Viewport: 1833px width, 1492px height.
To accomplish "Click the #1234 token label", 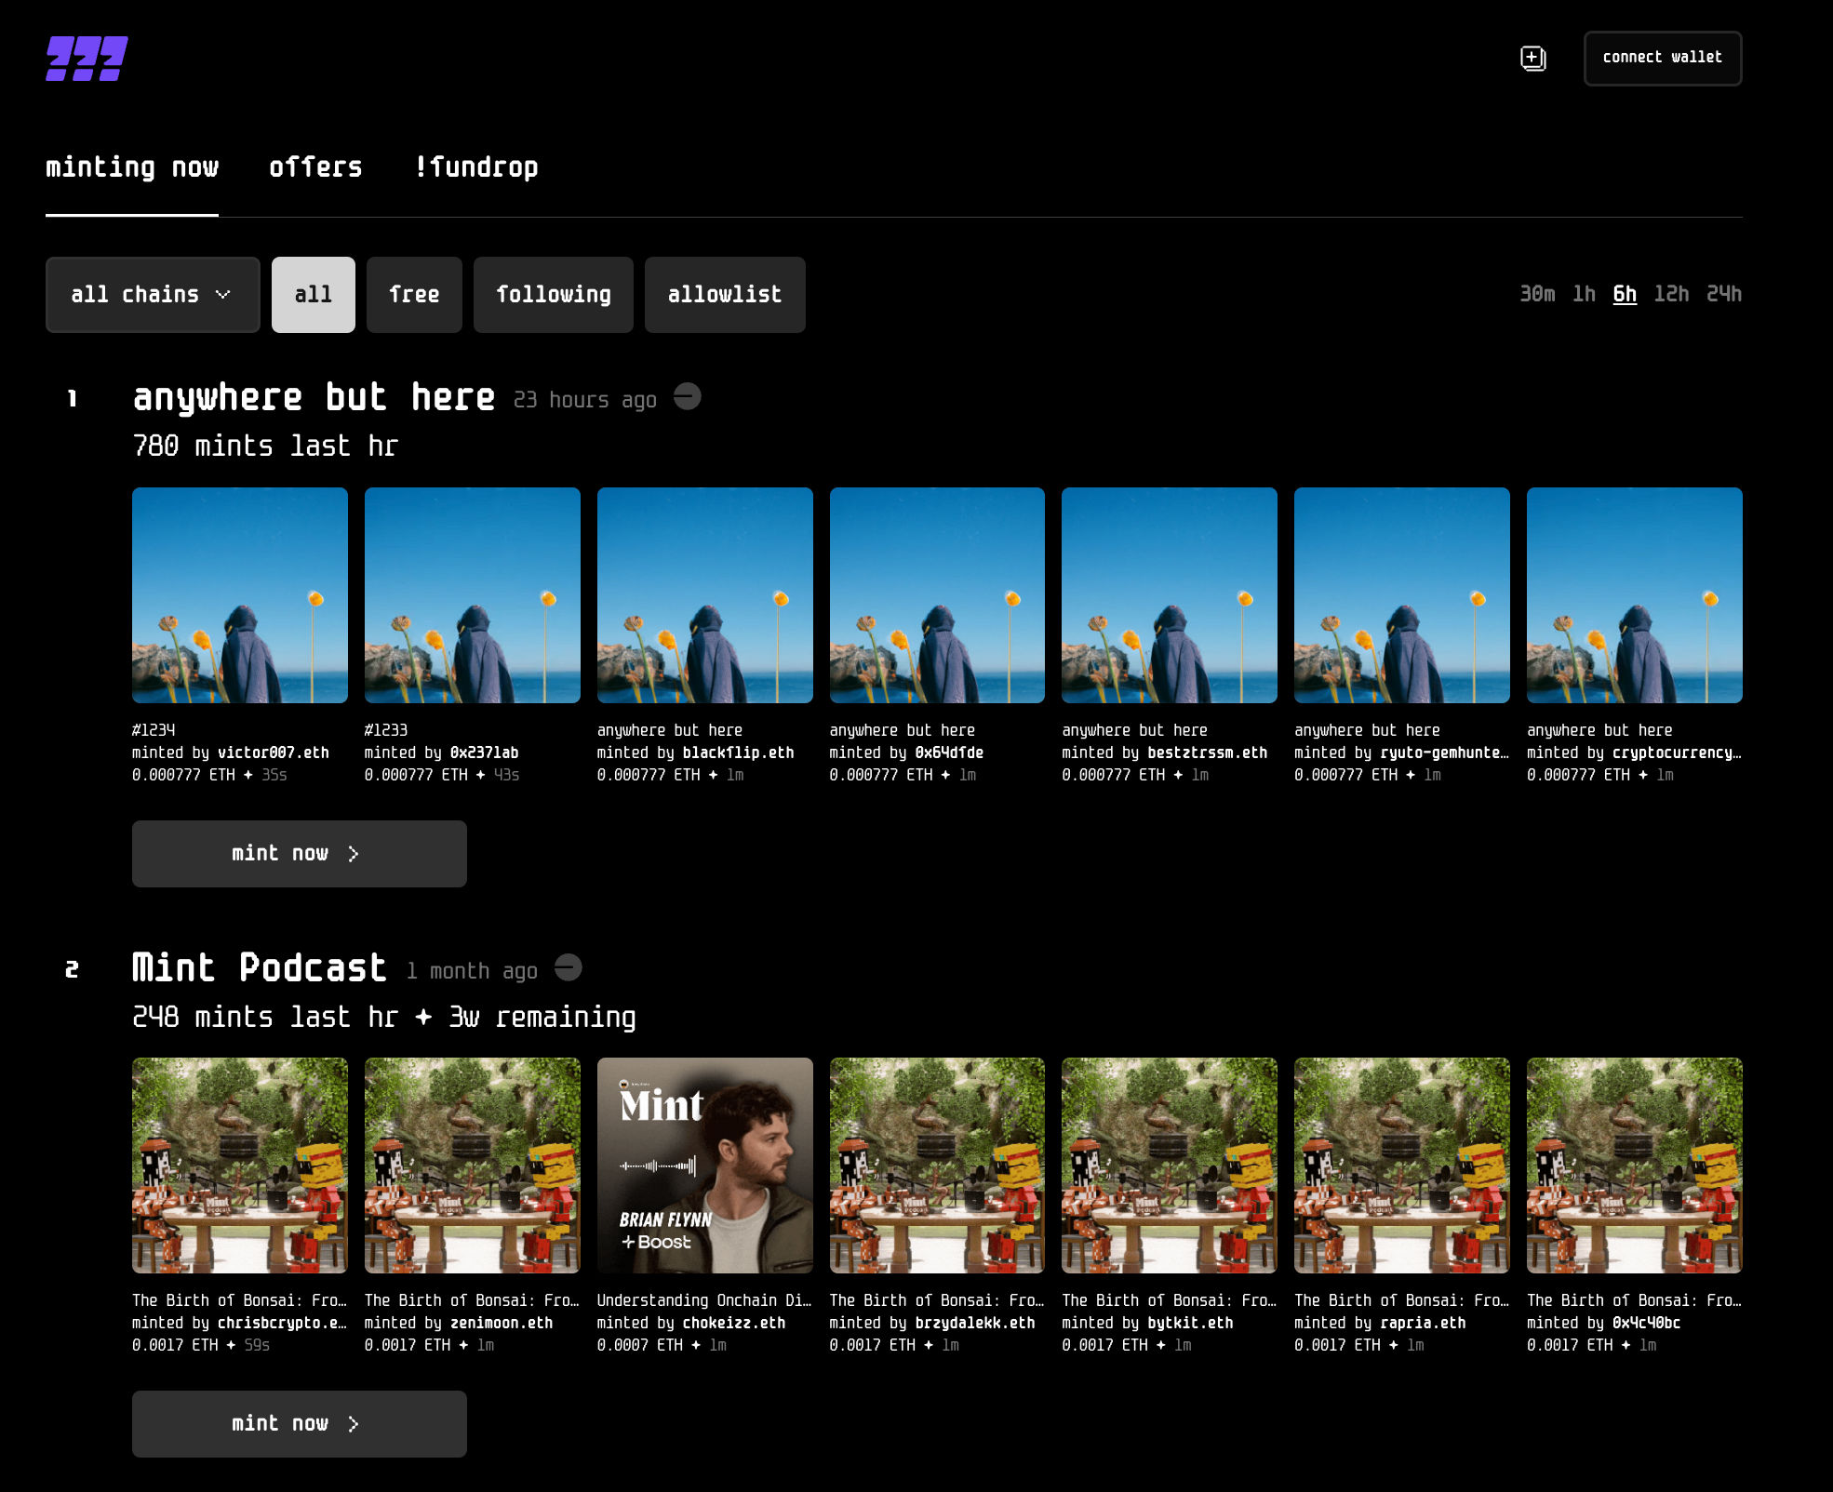I will 154,730.
